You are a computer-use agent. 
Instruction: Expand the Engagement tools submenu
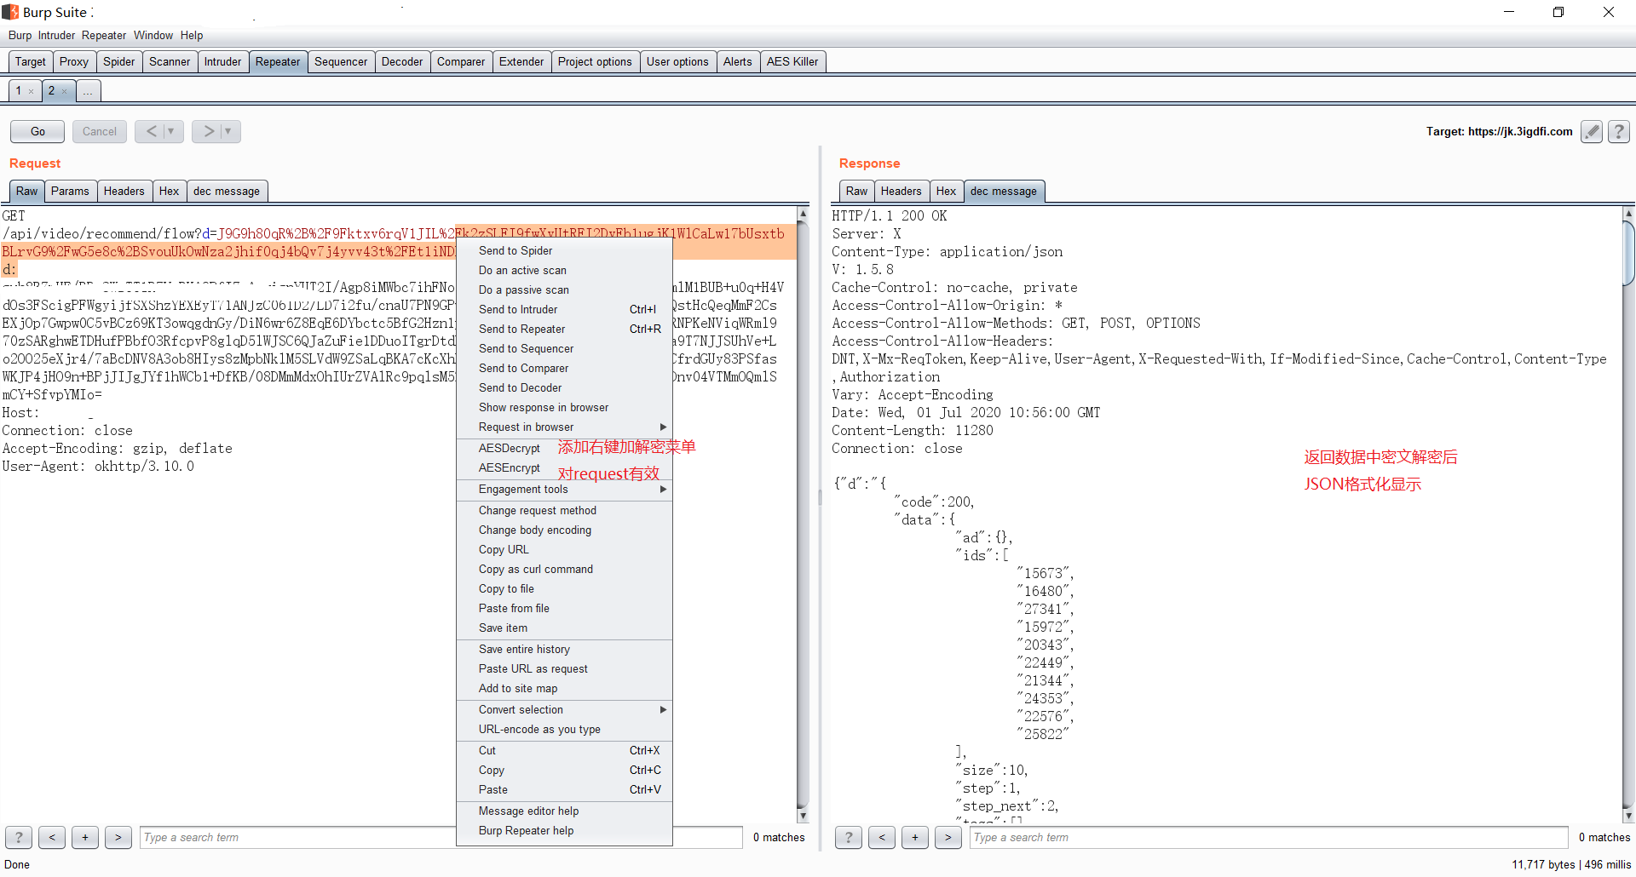pyautogui.click(x=564, y=490)
